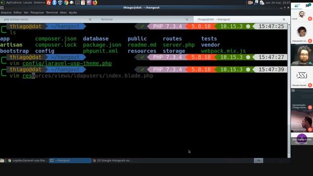Select the Alessandro participant thumbnail
Viewport: 313px width, 176px height.
(302, 33)
